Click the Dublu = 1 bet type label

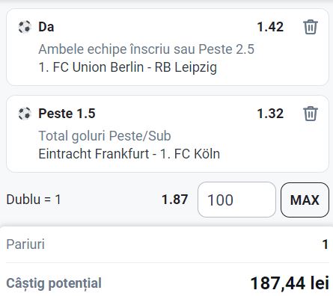point(34,200)
